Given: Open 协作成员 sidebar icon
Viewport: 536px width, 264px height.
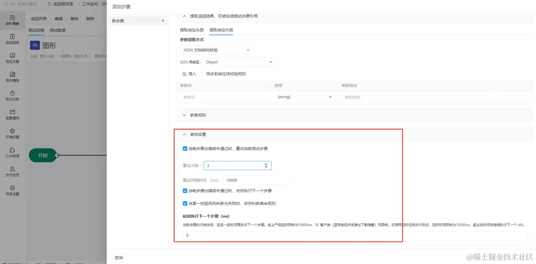Looking at the screenshot, I should point(13,171).
